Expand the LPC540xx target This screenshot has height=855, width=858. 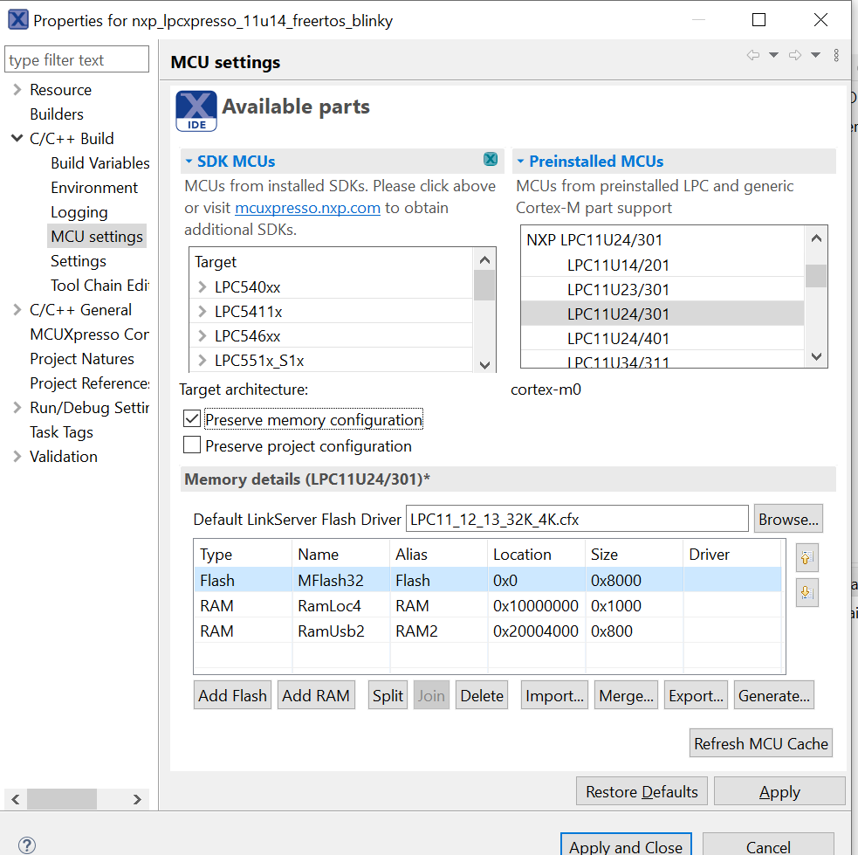pos(202,286)
